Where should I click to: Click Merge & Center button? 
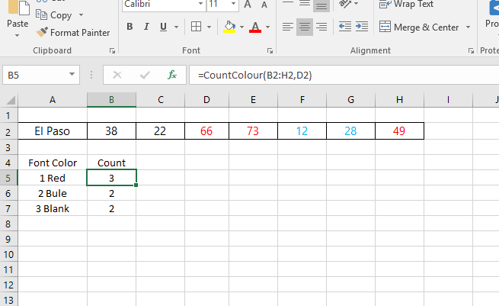419,27
